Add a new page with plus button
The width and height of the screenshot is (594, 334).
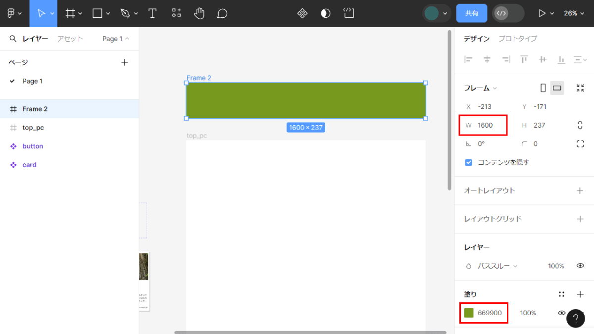(x=125, y=62)
